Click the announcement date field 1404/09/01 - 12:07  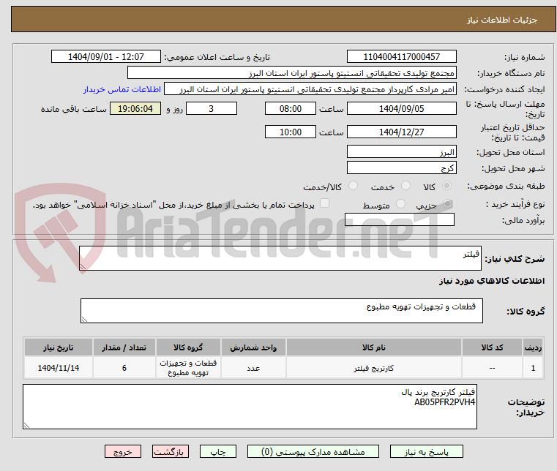pos(106,57)
